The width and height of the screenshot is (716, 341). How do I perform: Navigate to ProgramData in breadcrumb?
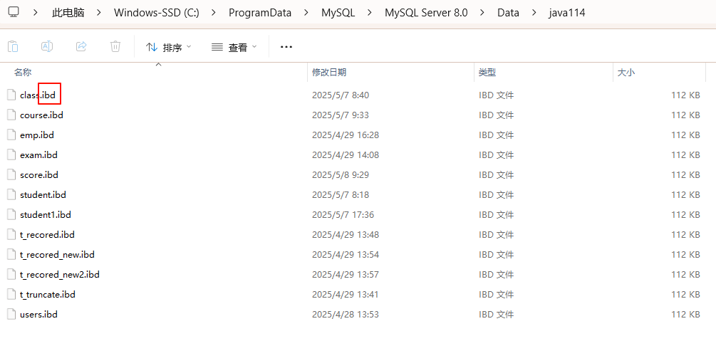[260, 13]
